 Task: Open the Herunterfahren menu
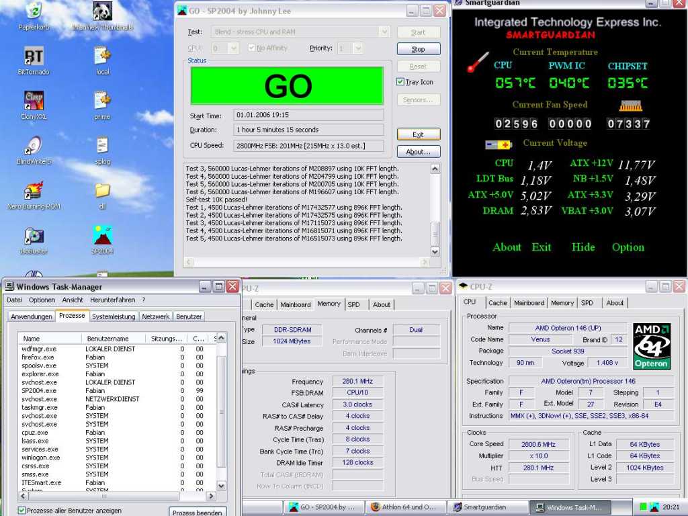pyautogui.click(x=113, y=300)
